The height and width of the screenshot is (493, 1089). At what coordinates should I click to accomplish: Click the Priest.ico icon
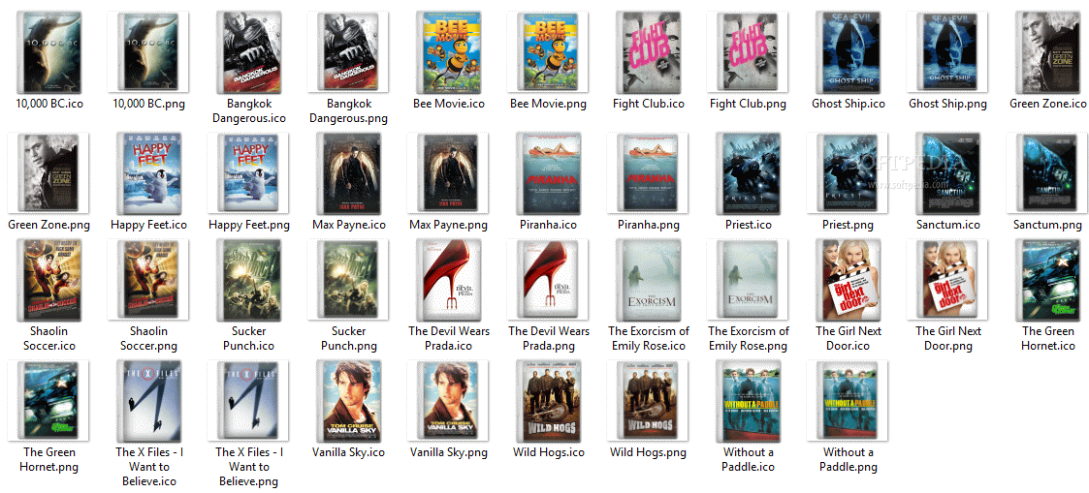pos(748,173)
